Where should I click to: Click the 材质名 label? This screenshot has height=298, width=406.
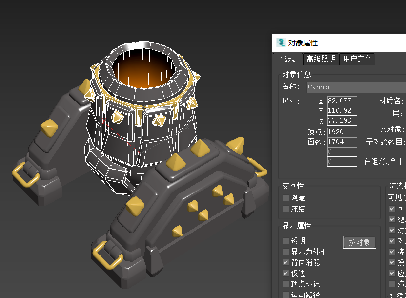tap(391, 101)
